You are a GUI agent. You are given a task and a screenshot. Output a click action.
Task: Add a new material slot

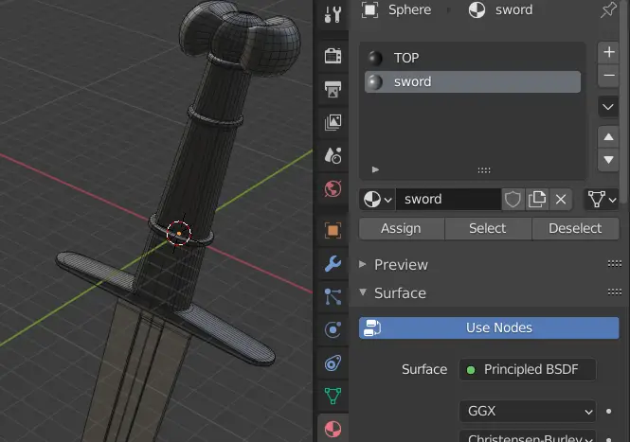point(608,52)
